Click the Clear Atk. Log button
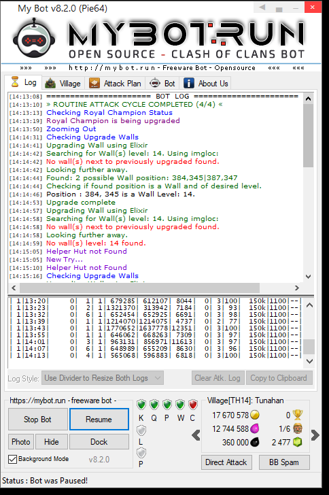This screenshot has width=329, height=495. click(218, 378)
